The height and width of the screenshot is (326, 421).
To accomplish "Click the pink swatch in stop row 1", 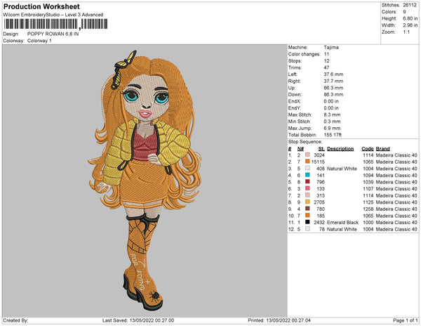I will [x=307, y=155].
